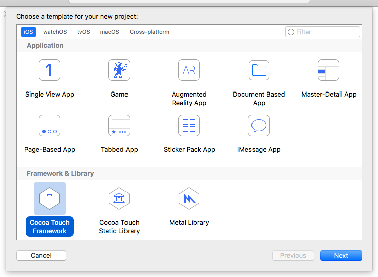Switch to the iOS platform tab
Image resolution: width=378 pixels, height=277 pixels.
click(x=28, y=32)
